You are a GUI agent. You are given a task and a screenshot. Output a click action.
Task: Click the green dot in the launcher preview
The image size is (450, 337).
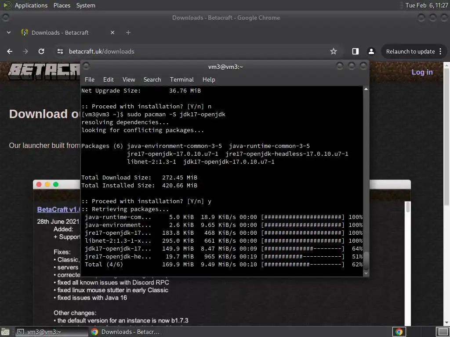coord(56,184)
